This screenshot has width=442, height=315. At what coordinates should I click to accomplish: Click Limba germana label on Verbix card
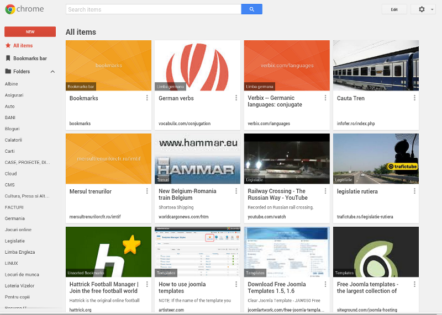coord(260,87)
